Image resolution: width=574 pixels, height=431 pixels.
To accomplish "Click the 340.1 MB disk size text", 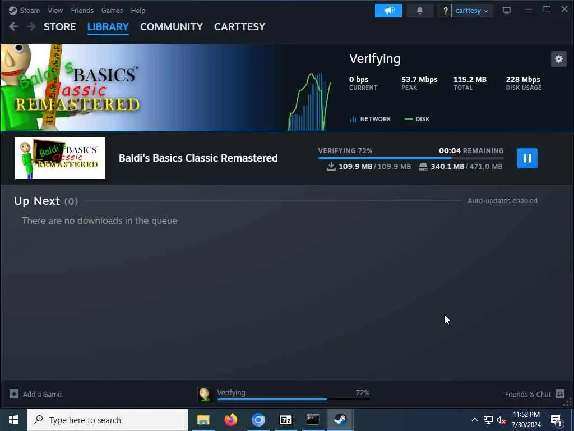I will point(466,166).
